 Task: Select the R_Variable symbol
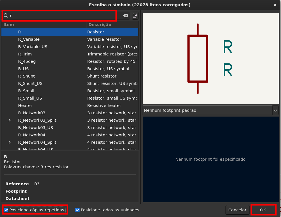[29, 39]
